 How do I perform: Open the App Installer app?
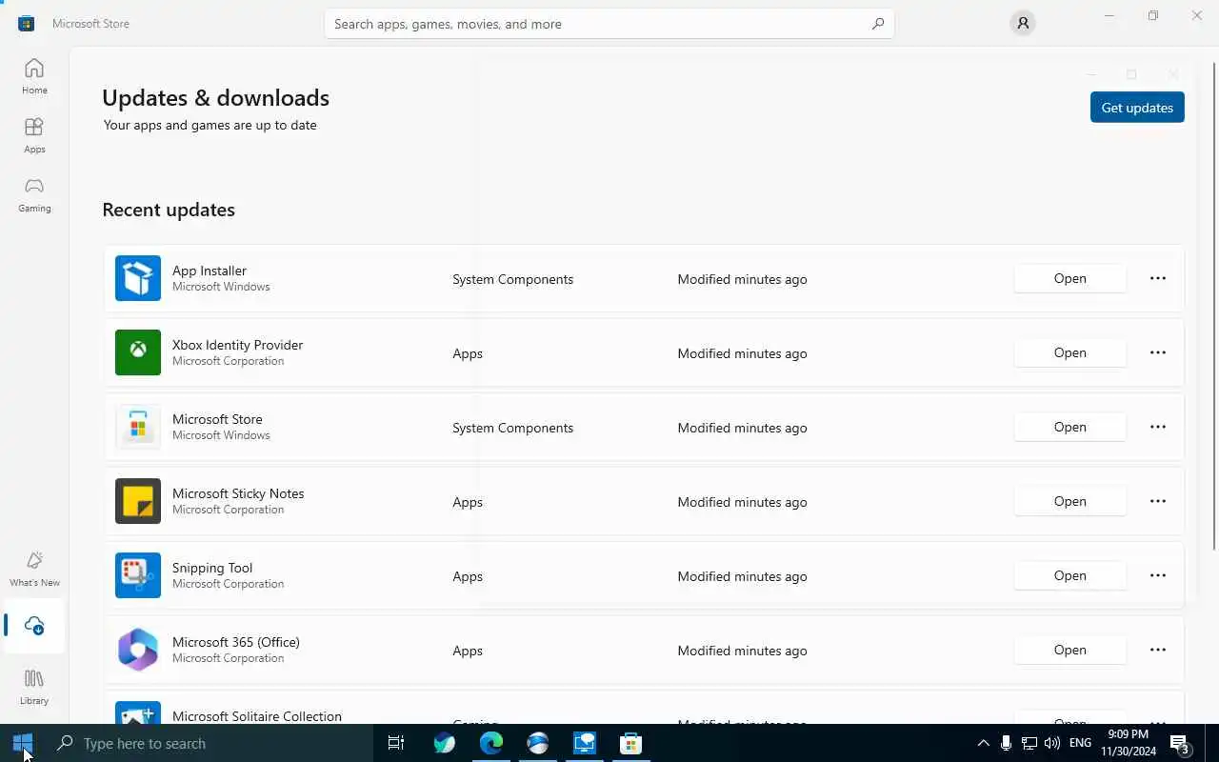point(1069,278)
